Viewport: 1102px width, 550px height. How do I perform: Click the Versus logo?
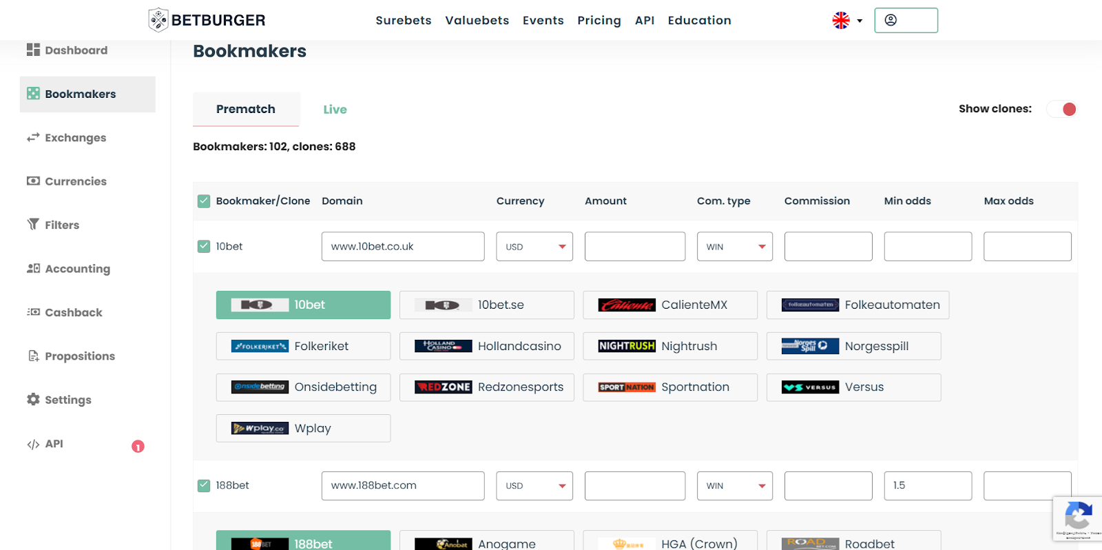pos(811,387)
